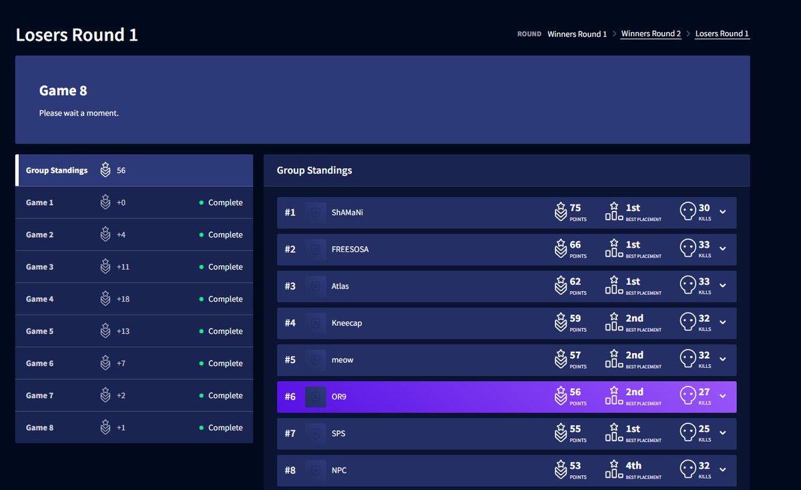Open Game 7 in the sidebar

(x=134, y=395)
